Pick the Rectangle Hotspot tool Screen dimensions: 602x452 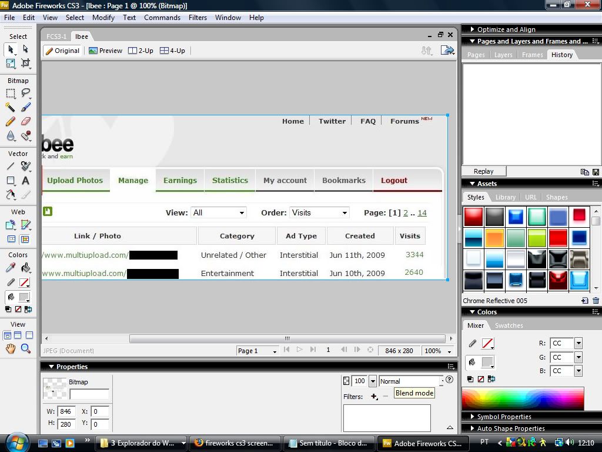(11, 225)
